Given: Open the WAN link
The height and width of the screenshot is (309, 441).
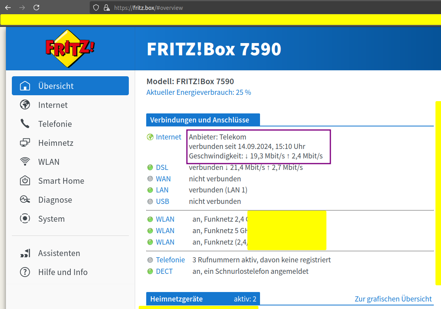Looking at the screenshot, I should (x=163, y=179).
